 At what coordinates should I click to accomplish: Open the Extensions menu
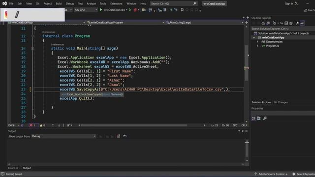[x=116, y=3]
